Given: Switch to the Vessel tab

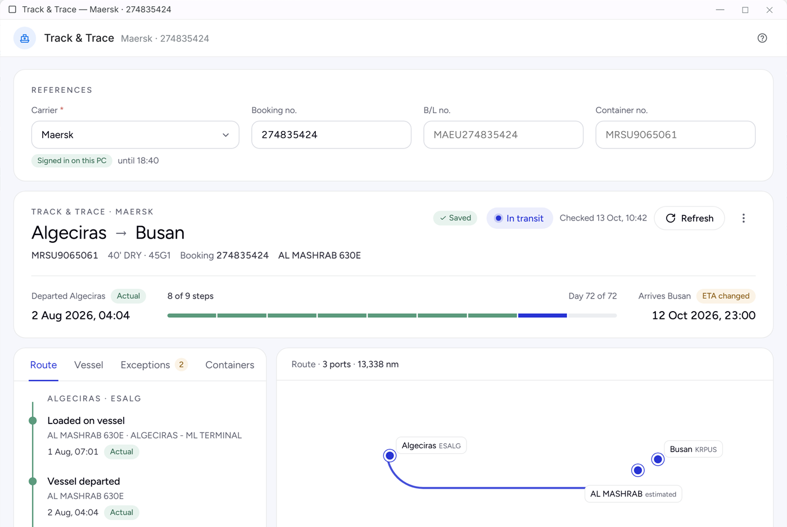Looking at the screenshot, I should (89, 365).
